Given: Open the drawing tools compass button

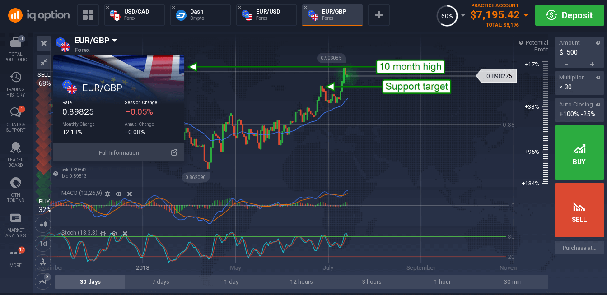Looking at the screenshot, I should (x=44, y=262).
